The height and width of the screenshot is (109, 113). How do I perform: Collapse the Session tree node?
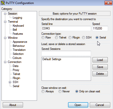5,14
